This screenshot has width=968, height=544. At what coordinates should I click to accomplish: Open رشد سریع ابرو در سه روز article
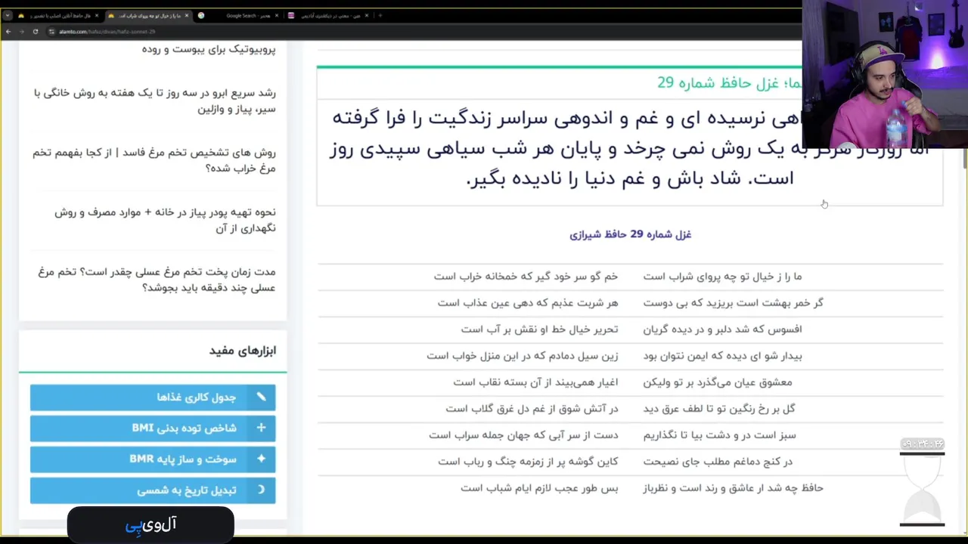pos(154,101)
